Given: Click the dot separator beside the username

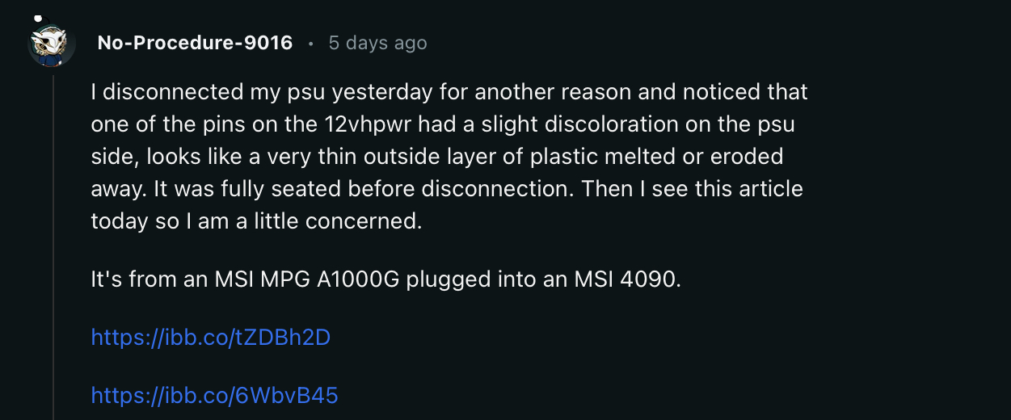Looking at the screenshot, I should tap(310, 44).
